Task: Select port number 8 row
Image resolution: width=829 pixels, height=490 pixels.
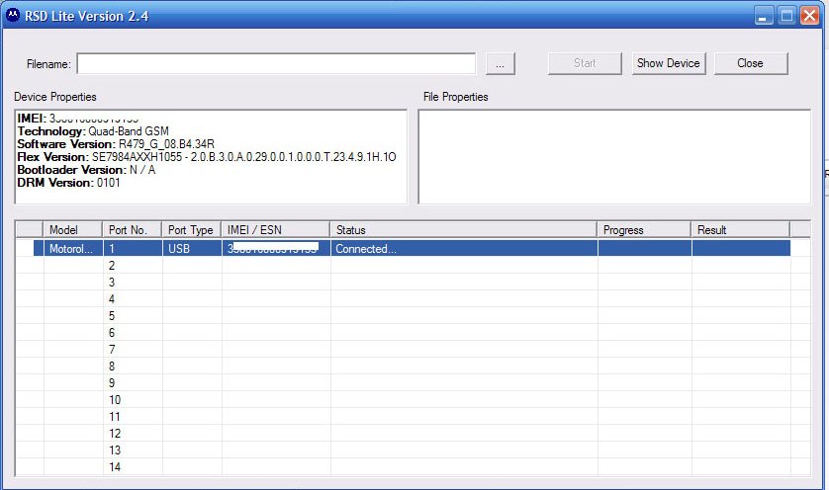Action: [413, 367]
